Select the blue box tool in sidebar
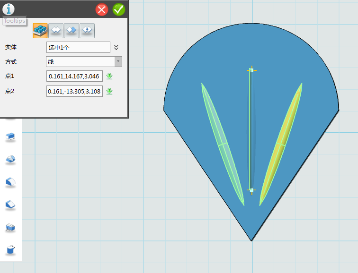 pos(10,228)
